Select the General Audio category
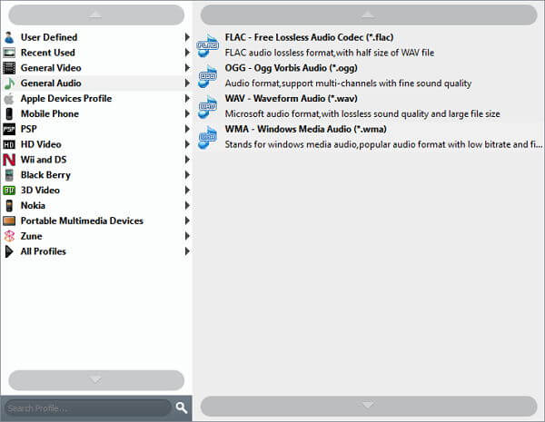This screenshot has width=545, height=422. click(96, 83)
